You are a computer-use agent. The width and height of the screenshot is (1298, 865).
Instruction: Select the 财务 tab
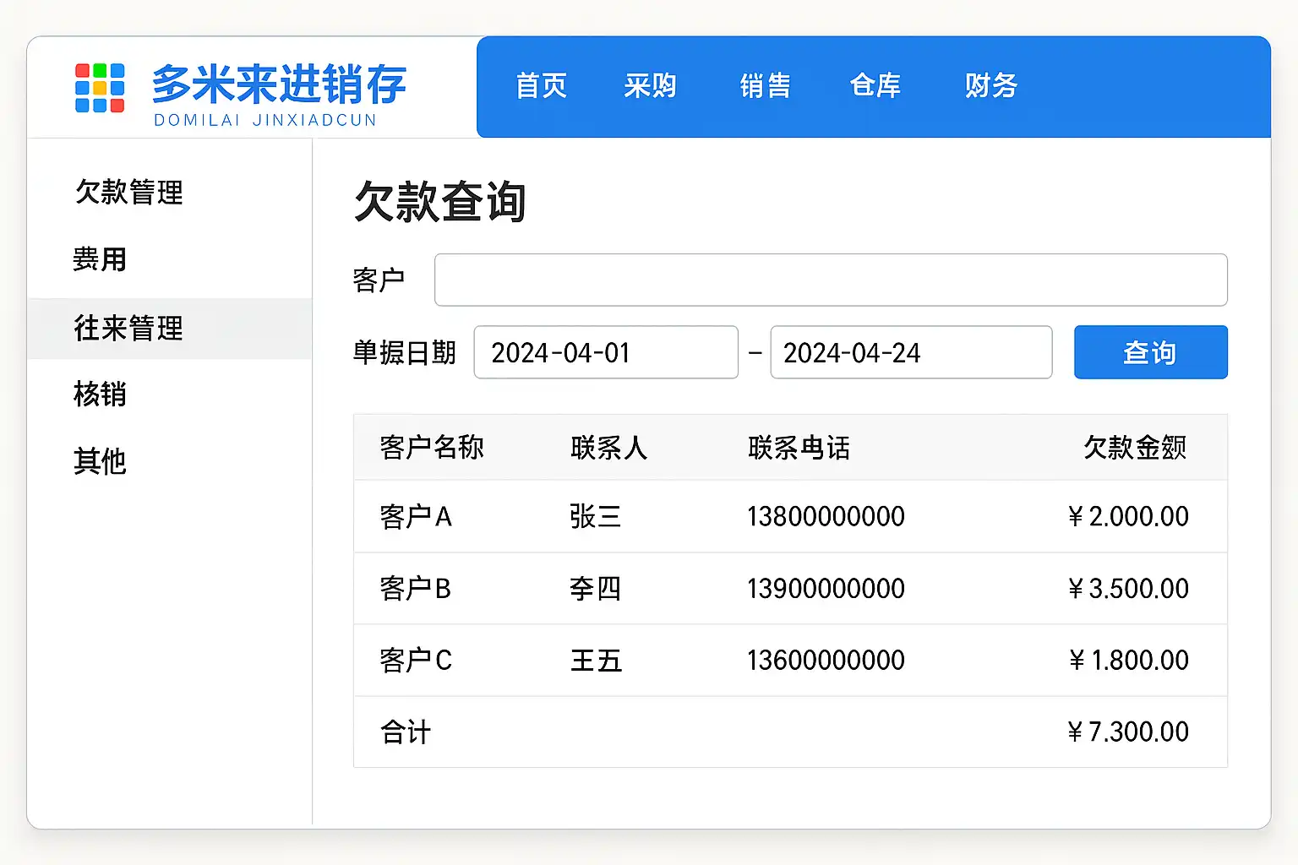(x=991, y=86)
